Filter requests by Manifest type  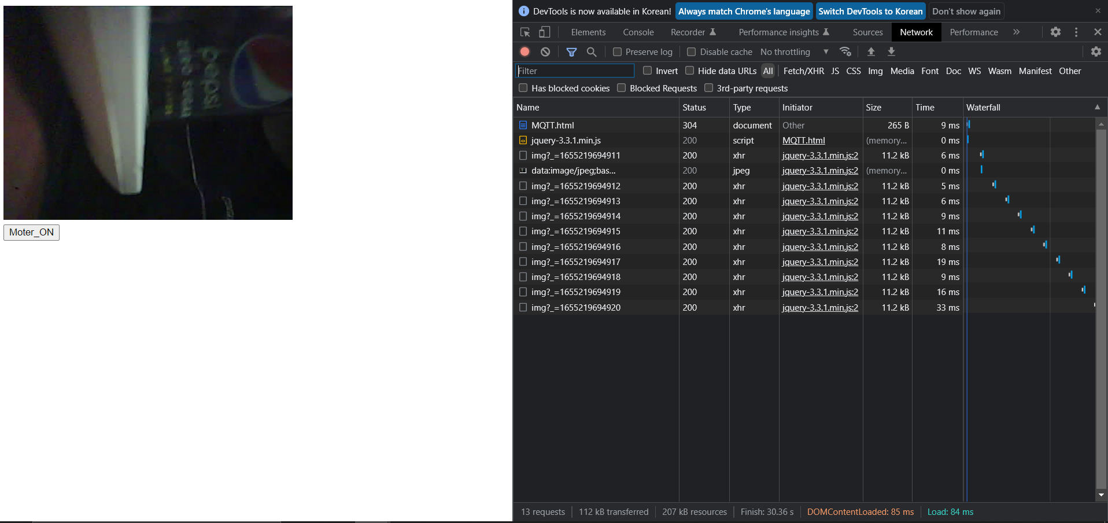(1035, 71)
